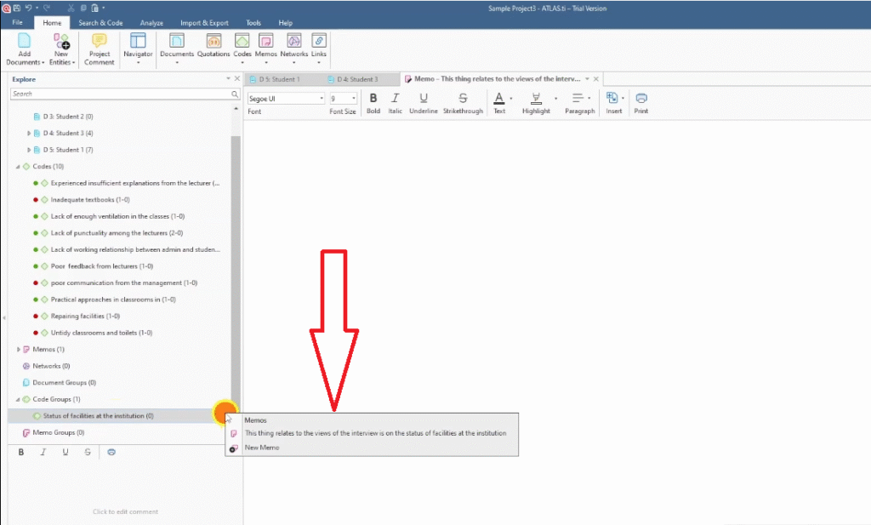Toggle Bold formatting in memo editor
Screen dimensions: 871x525
point(373,99)
